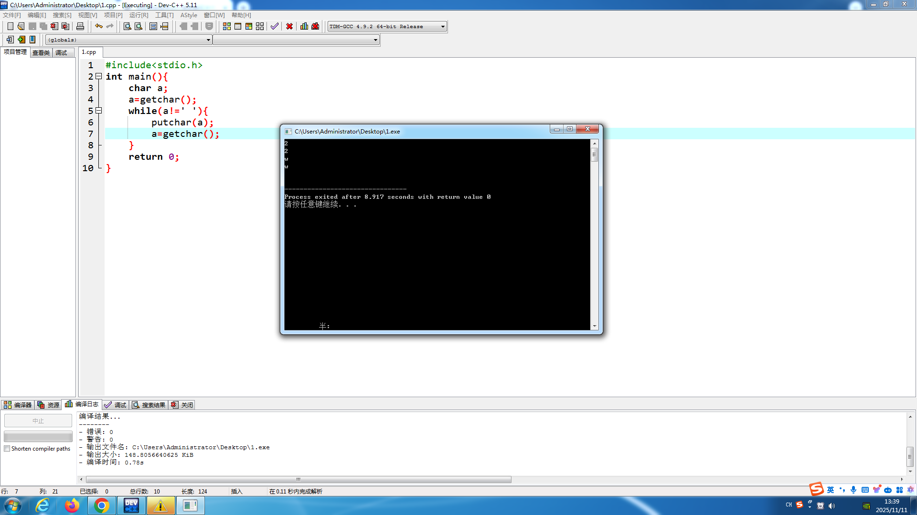Click the Compile four-squares icon
Image resolution: width=917 pixels, height=515 pixels.
click(x=227, y=26)
